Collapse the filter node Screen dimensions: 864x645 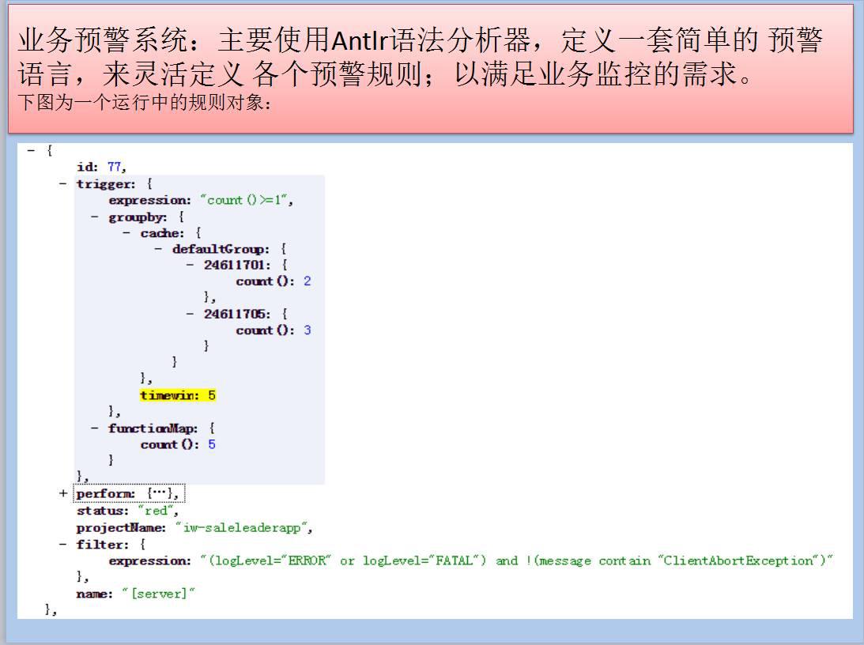pyautogui.click(x=62, y=544)
